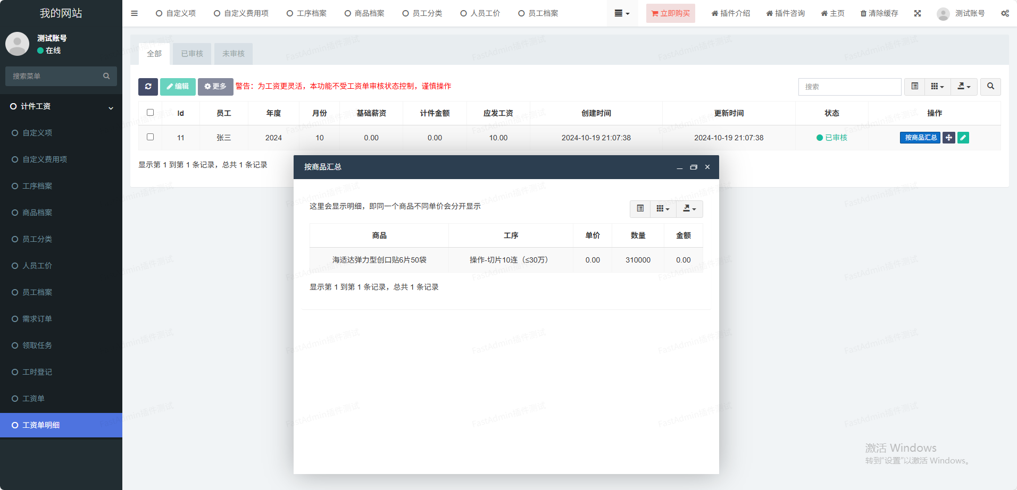Click the fullscreen expand icon in header
Viewport: 1017px width, 490px height.
point(918,13)
